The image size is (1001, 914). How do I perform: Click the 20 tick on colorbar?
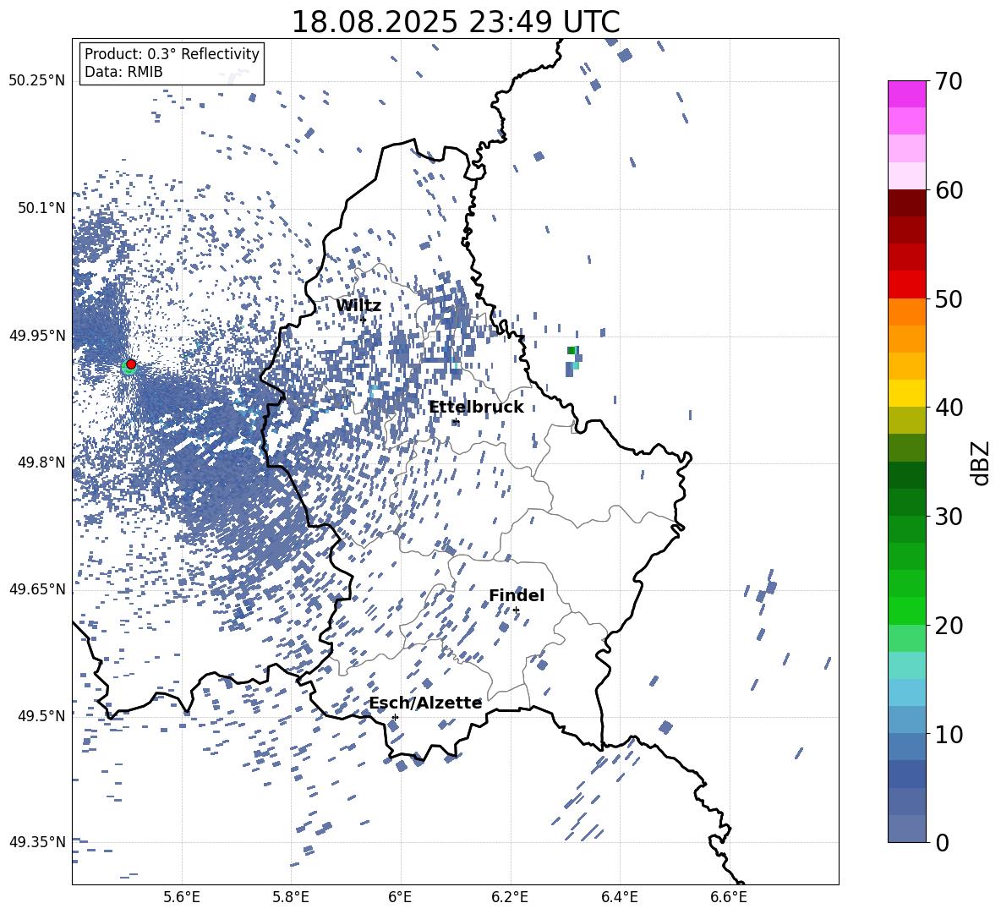click(948, 626)
